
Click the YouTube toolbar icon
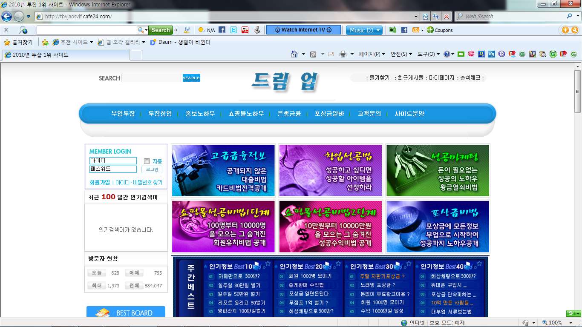[245, 30]
